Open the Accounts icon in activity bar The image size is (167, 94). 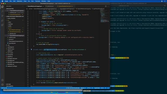pos(2,80)
